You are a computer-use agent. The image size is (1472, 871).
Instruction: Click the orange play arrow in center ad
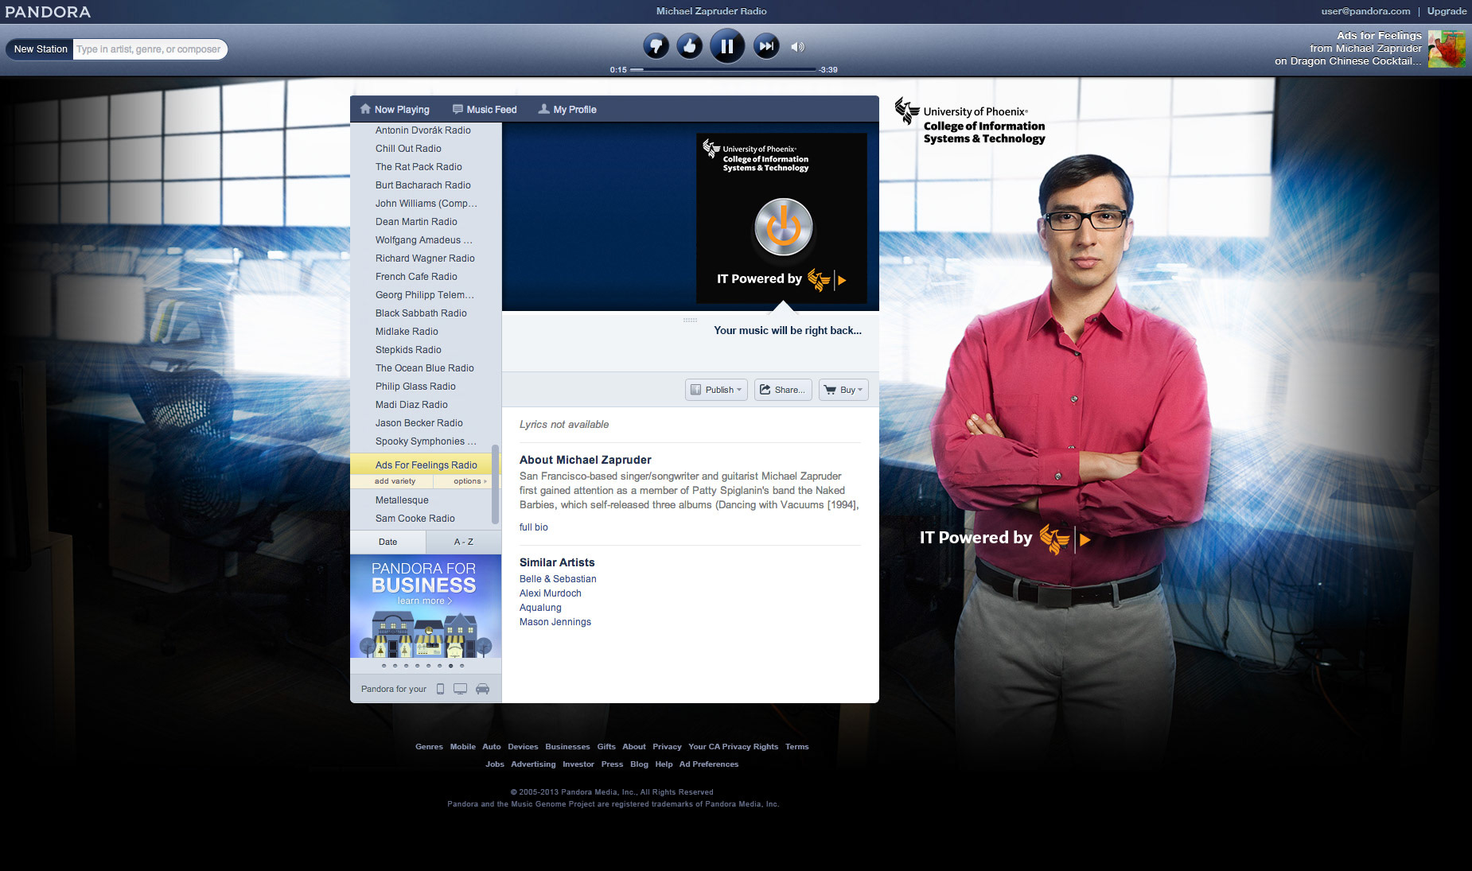(841, 280)
